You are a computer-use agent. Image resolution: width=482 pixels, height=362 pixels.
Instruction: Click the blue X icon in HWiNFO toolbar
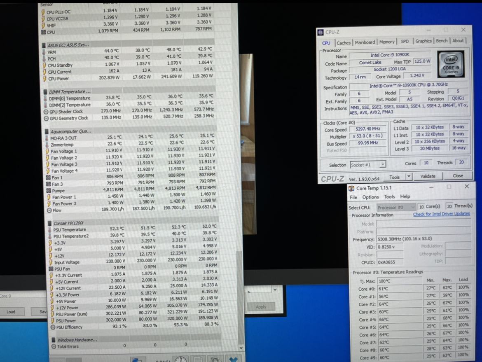pyautogui.click(x=233, y=359)
